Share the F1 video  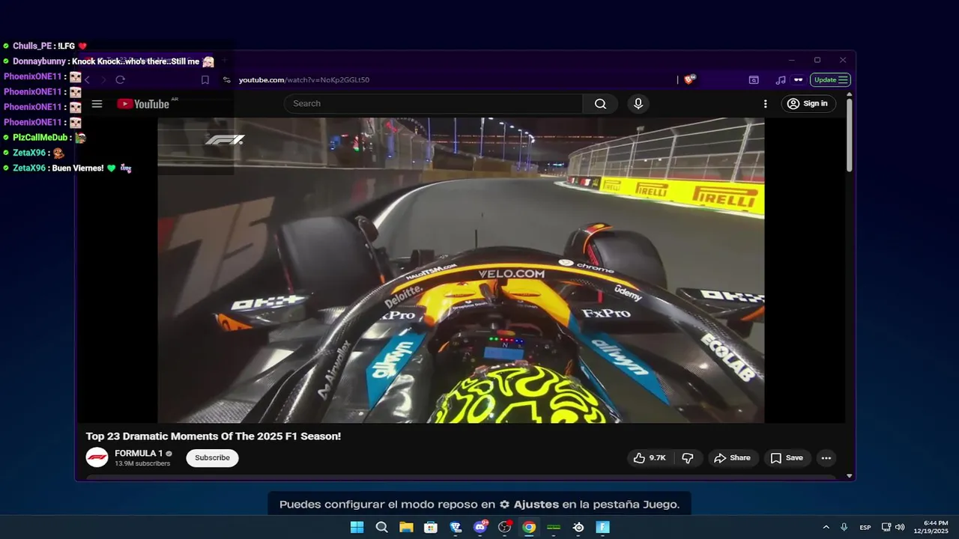coord(732,458)
